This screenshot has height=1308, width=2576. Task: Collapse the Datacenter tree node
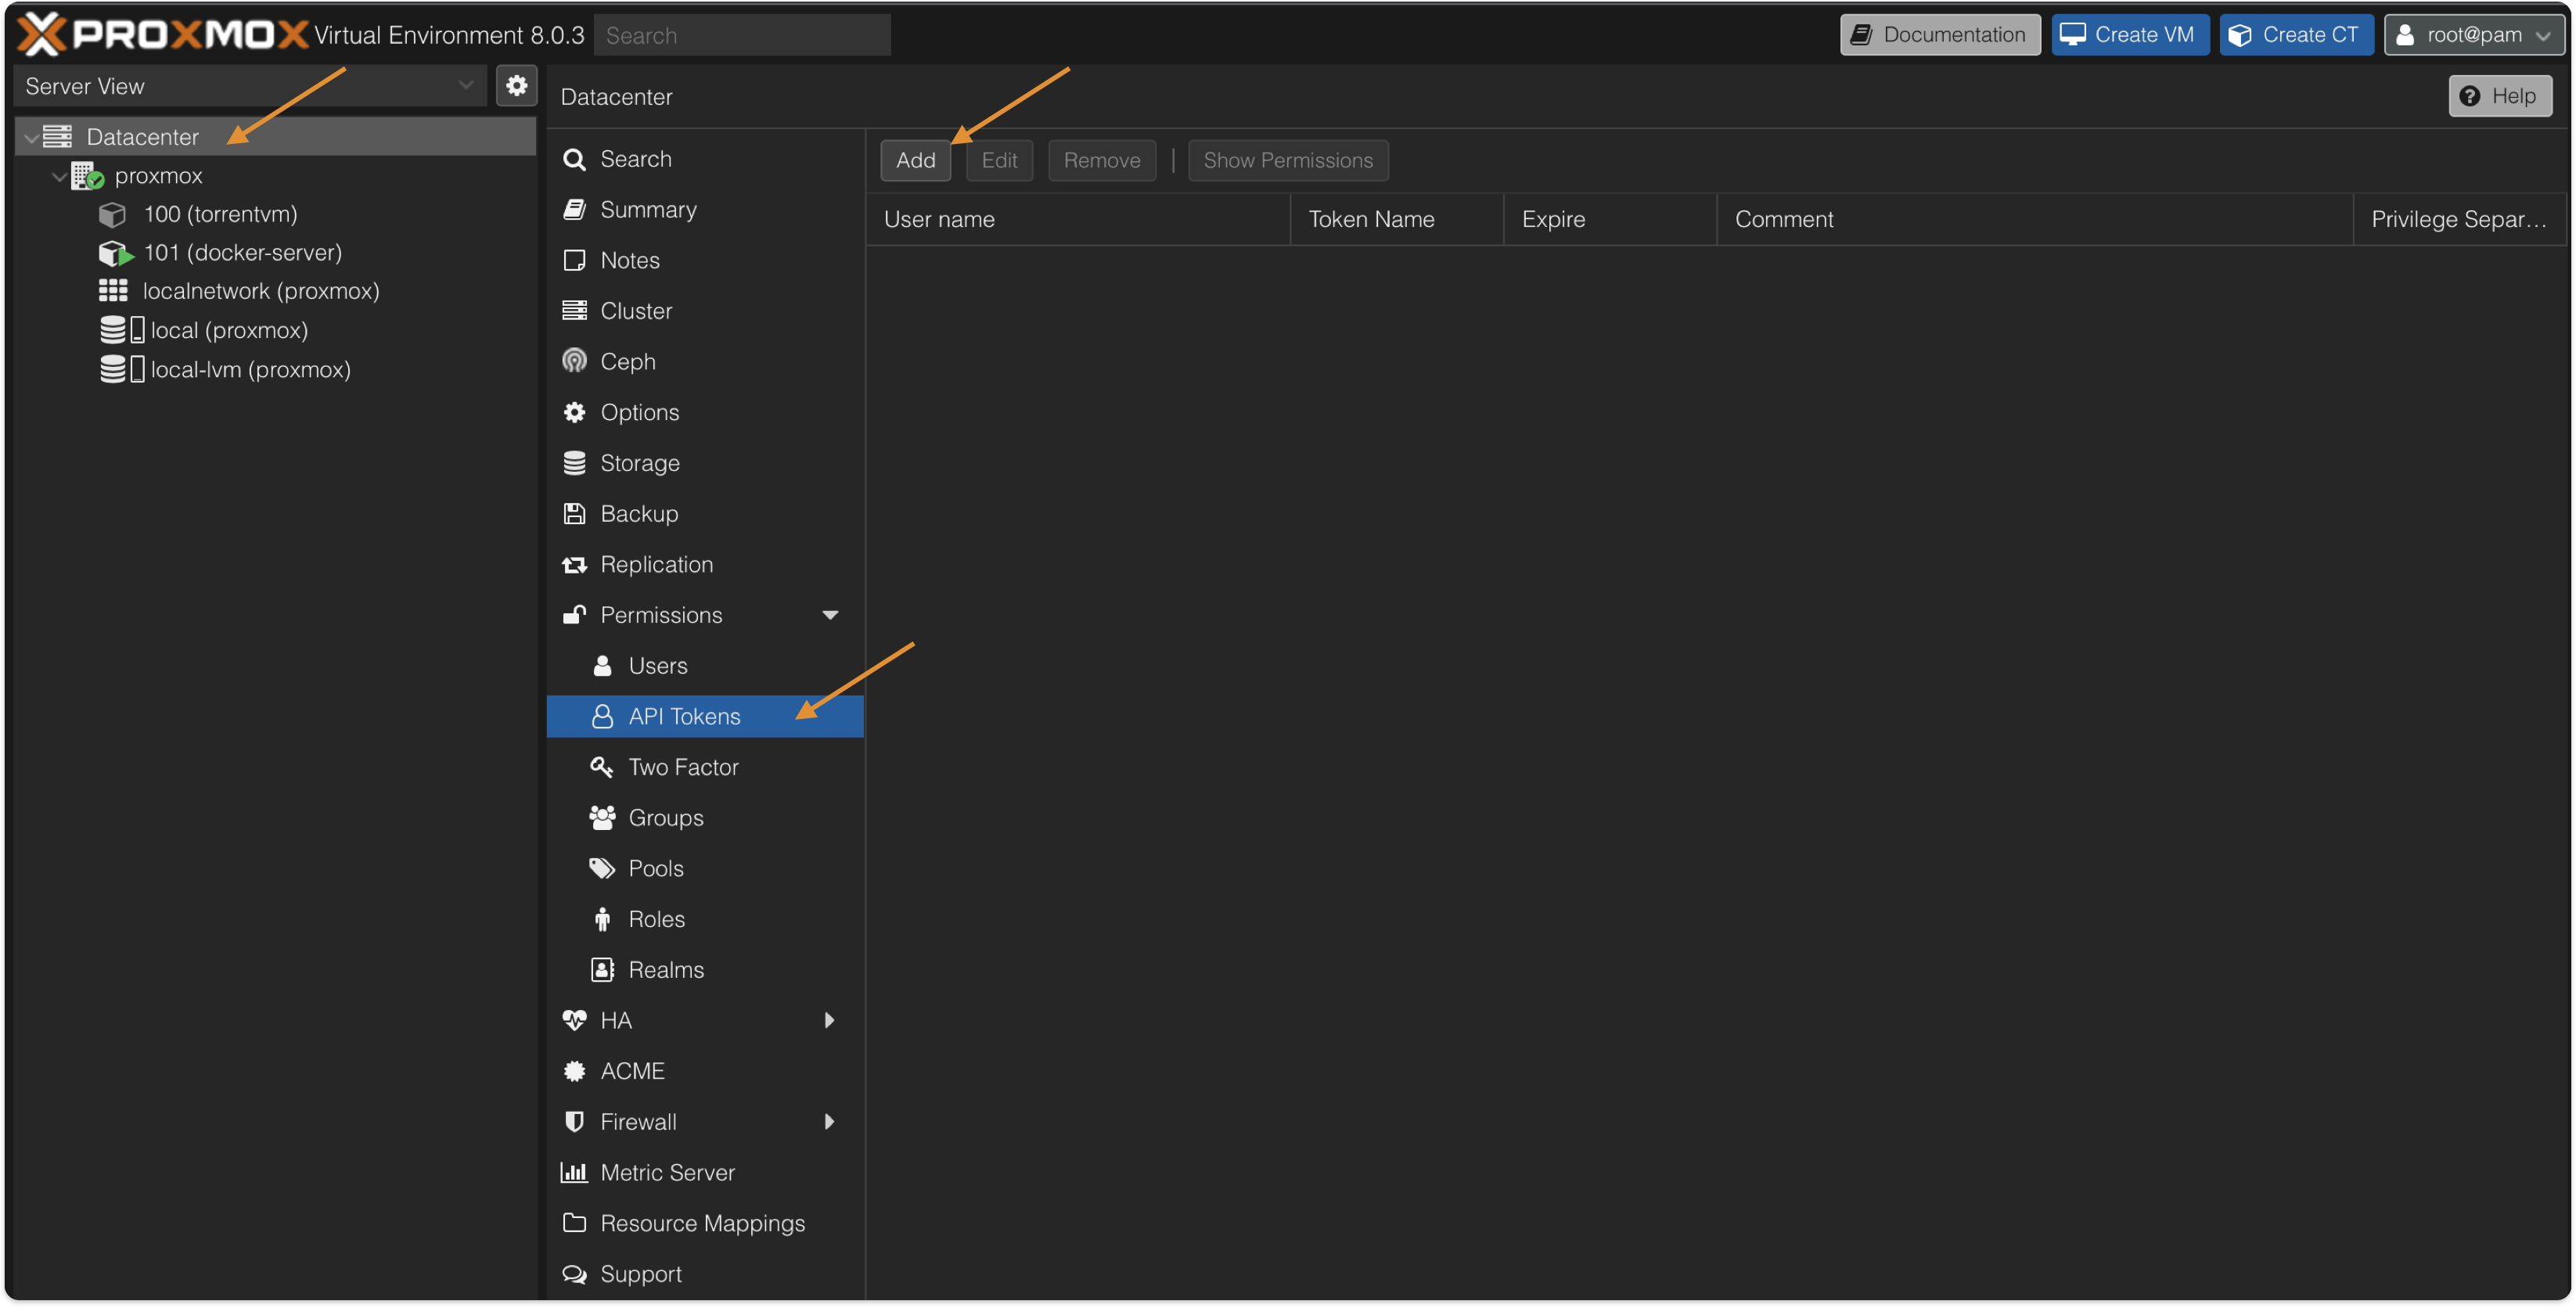[32, 137]
